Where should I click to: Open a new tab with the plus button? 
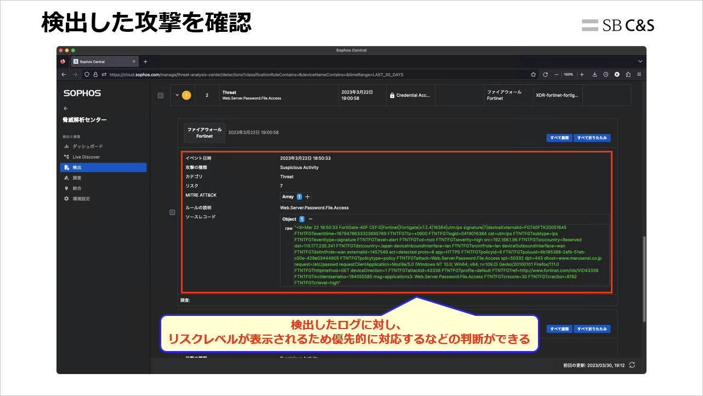click(145, 61)
